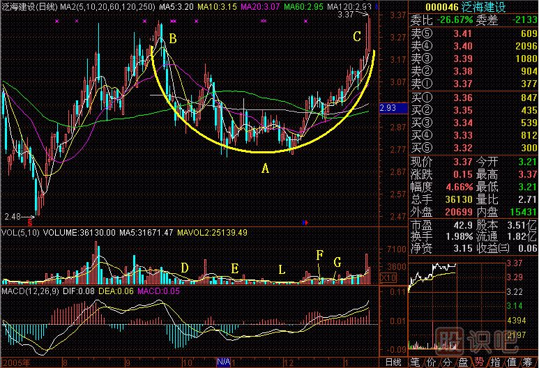Click the red arrow marker at 2.48 low

click(x=30, y=222)
